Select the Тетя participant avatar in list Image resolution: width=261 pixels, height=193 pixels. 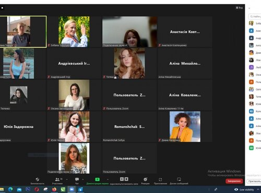(x=251, y=96)
